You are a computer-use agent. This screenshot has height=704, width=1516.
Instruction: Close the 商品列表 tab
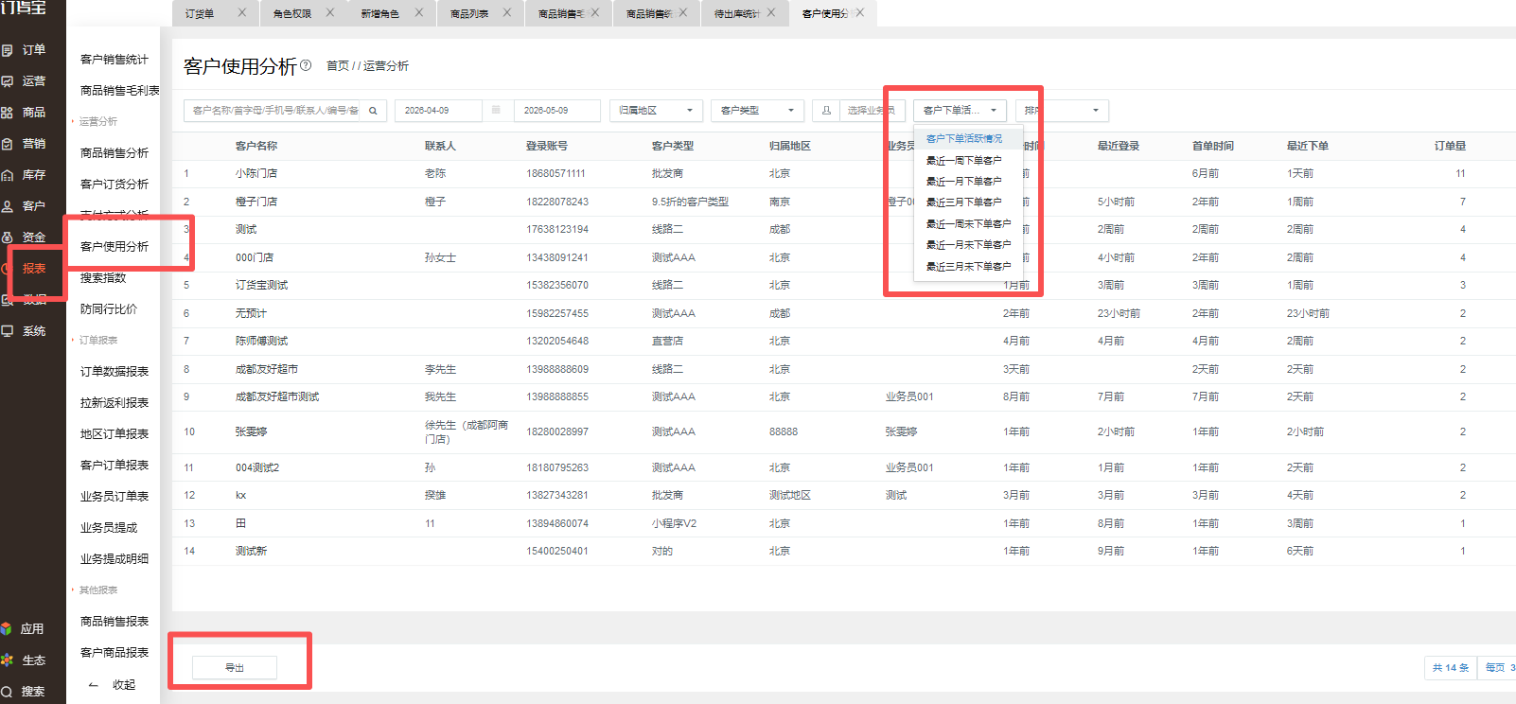tap(507, 12)
